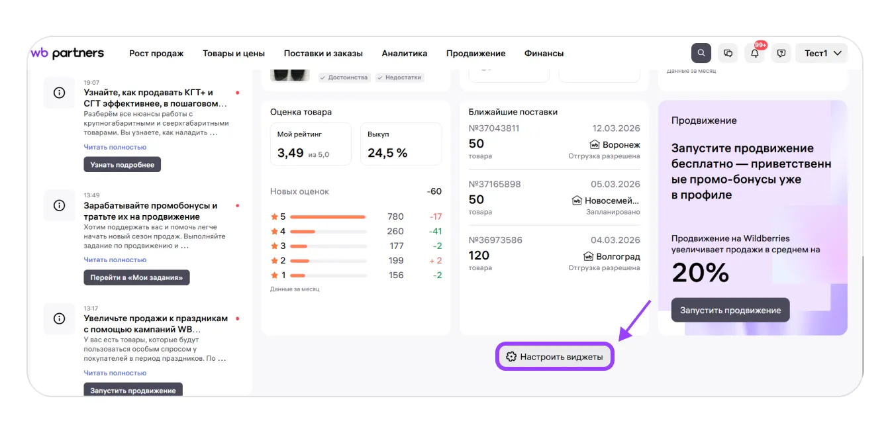Image resolution: width=890 pixels, height=433 pixels.
Task: Click info icon beside the 13:49 news item
Action: pyautogui.click(x=59, y=205)
